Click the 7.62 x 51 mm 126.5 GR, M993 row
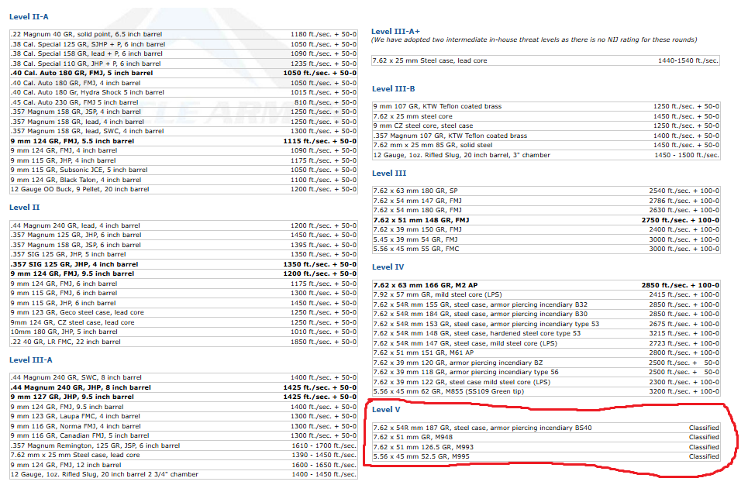Screen dimensions: 748x485 [x=546, y=447]
